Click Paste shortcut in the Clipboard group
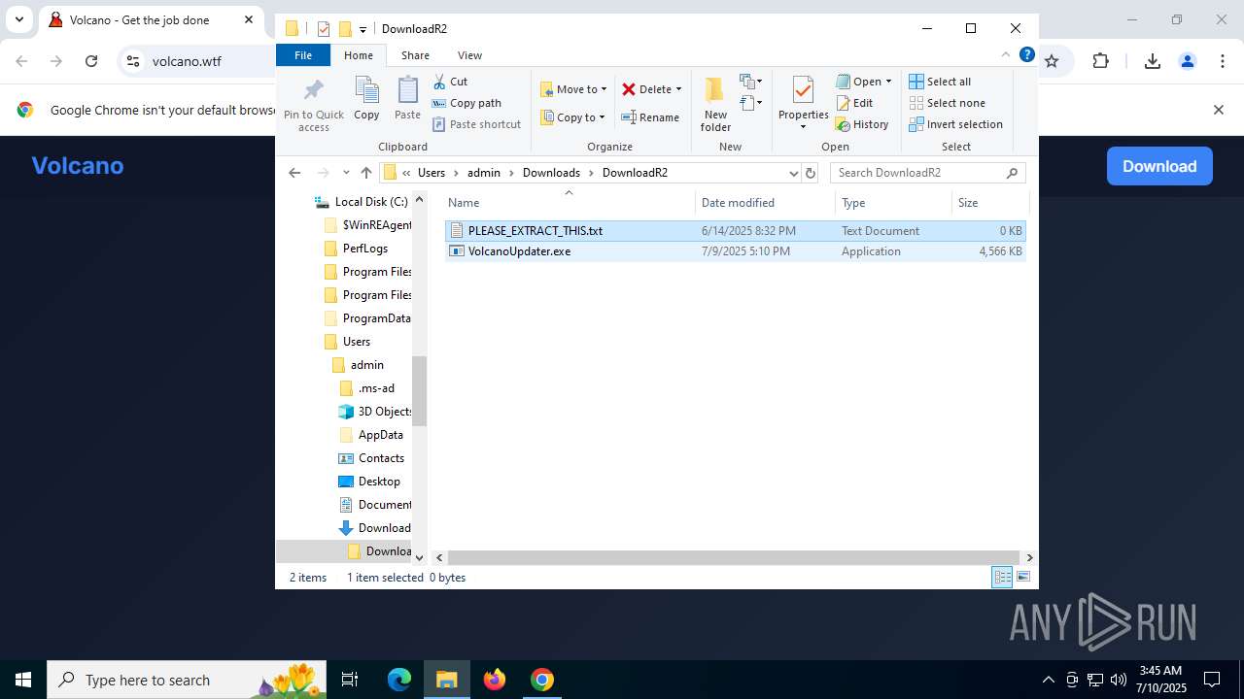Screen dimensions: 1244x699 point(476,124)
